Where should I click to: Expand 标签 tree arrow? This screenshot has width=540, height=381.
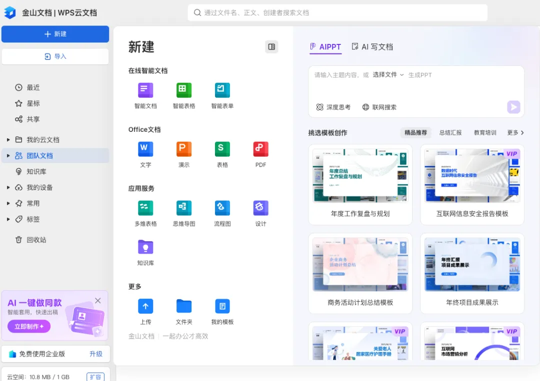click(x=8, y=219)
